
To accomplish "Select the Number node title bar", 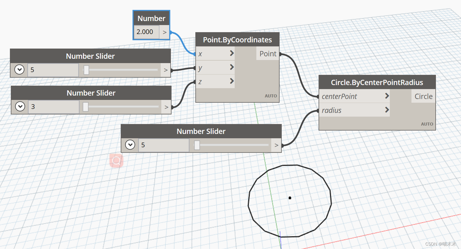I will tap(151, 18).
